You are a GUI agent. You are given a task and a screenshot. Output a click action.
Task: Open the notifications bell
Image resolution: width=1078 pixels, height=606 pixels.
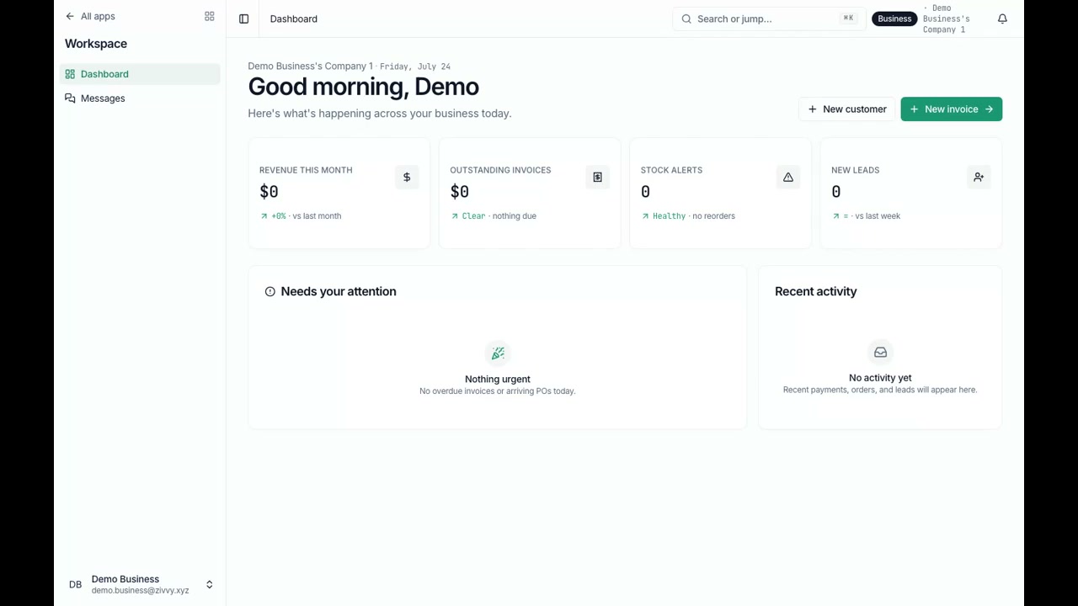tap(1002, 19)
